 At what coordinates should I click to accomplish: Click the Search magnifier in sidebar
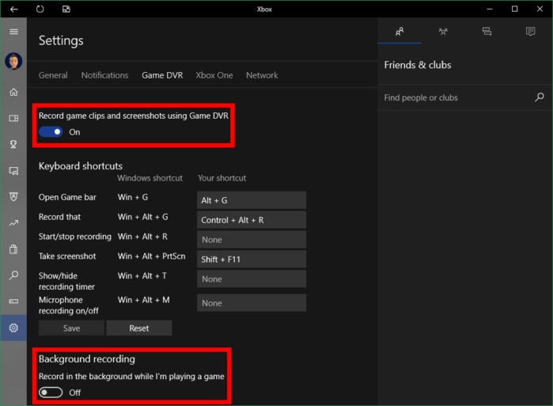(x=13, y=275)
